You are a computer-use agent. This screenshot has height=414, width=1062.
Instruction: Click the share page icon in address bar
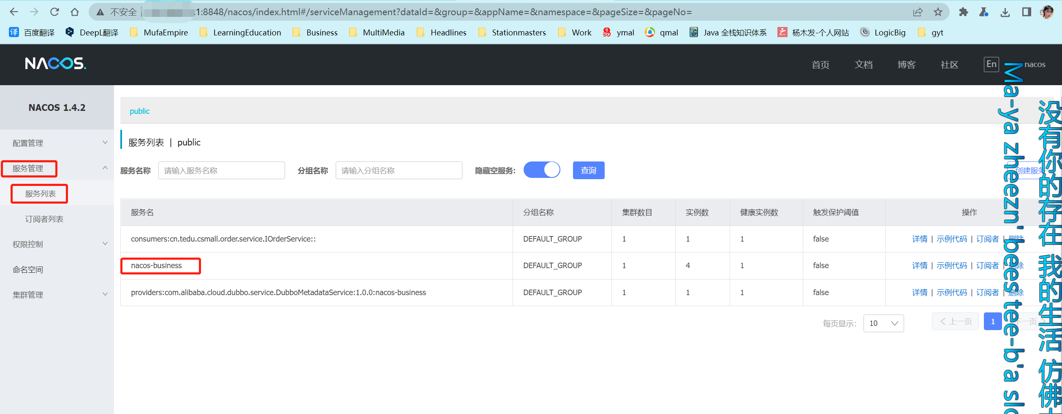(918, 12)
